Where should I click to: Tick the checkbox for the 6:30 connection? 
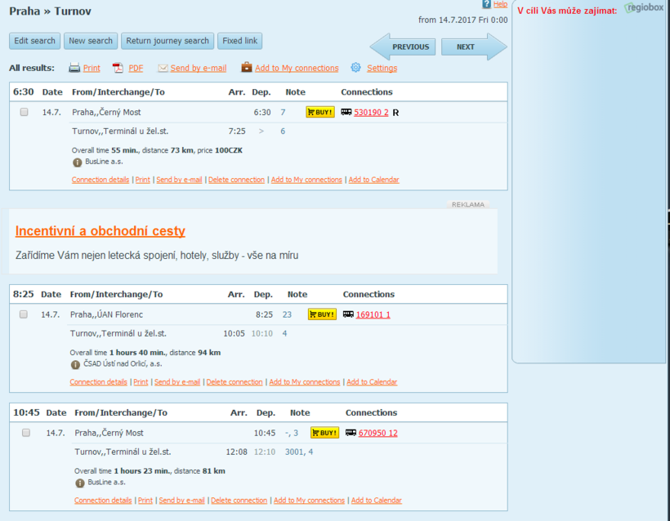[24, 112]
